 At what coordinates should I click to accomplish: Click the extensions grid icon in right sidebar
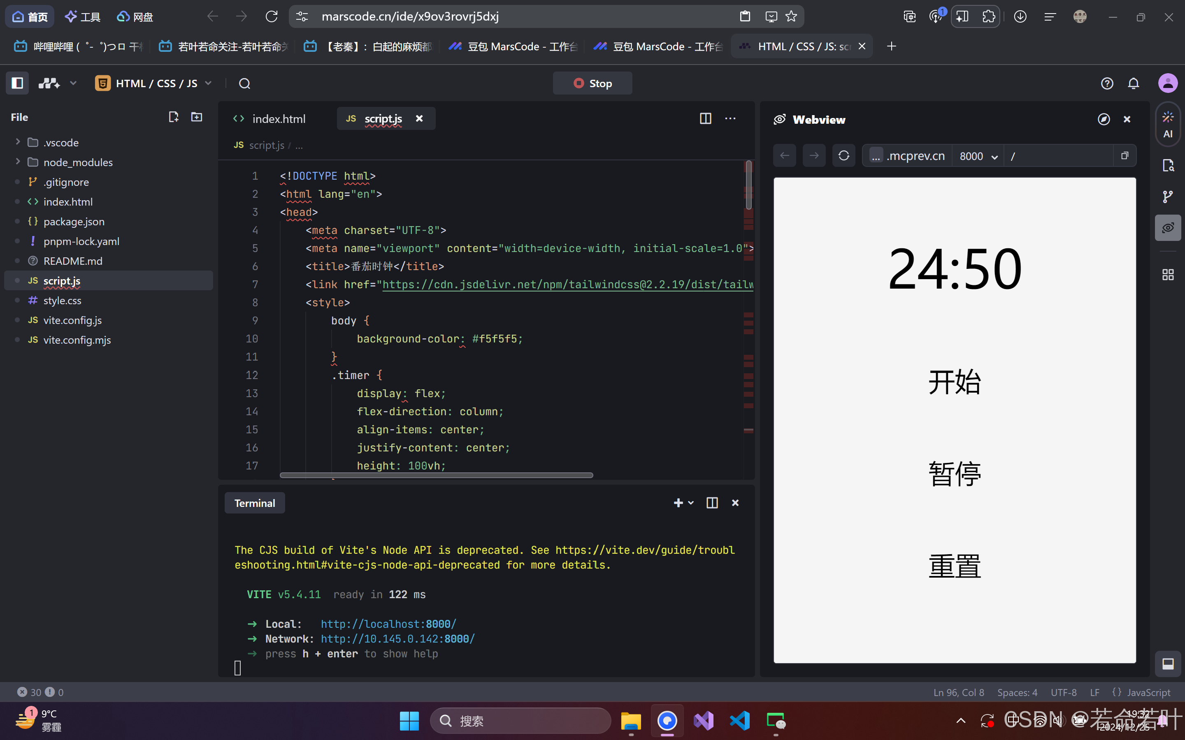coord(1168,275)
